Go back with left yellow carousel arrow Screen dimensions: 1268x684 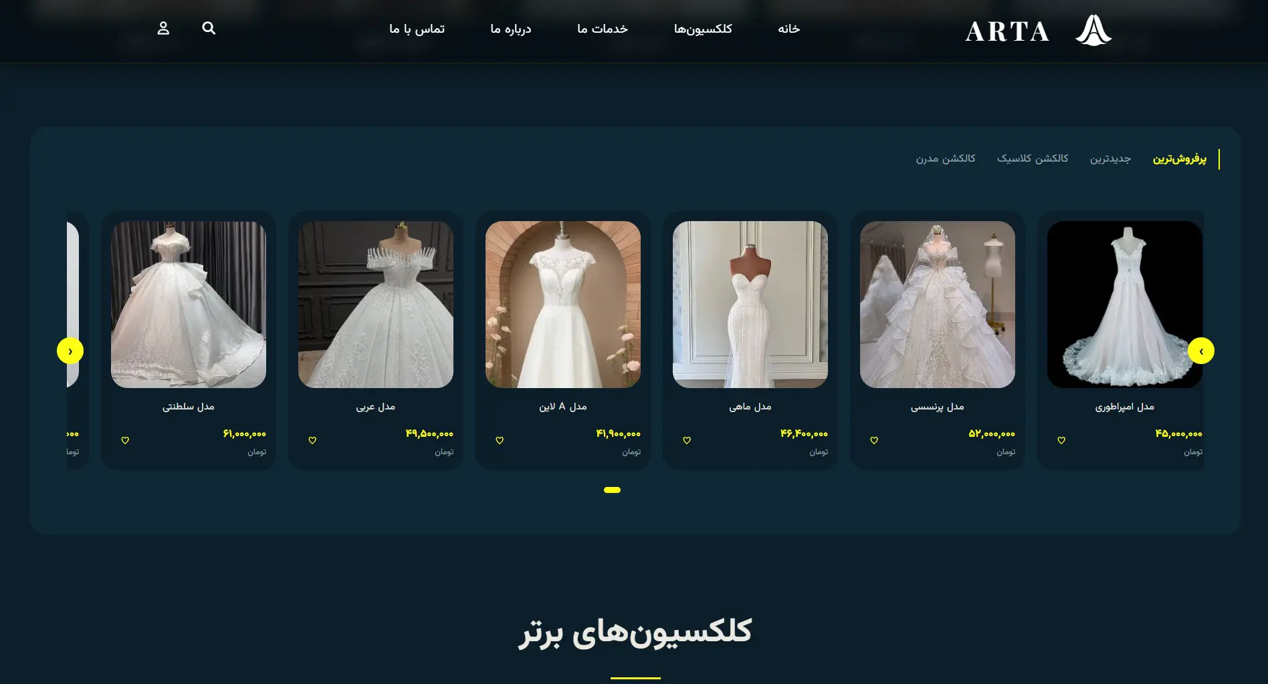tap(70, 351)
